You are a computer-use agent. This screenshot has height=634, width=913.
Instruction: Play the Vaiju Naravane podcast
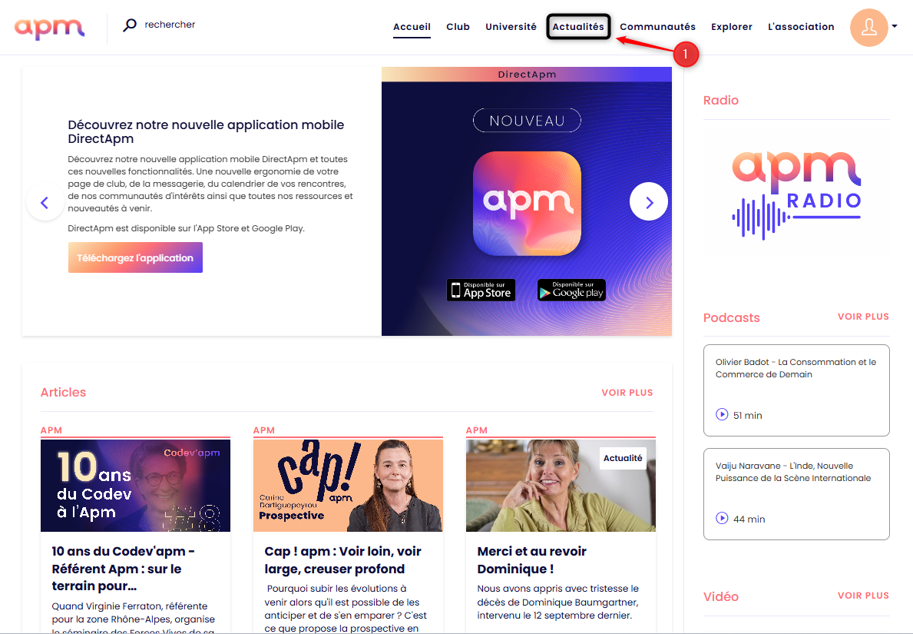(722, 518)
